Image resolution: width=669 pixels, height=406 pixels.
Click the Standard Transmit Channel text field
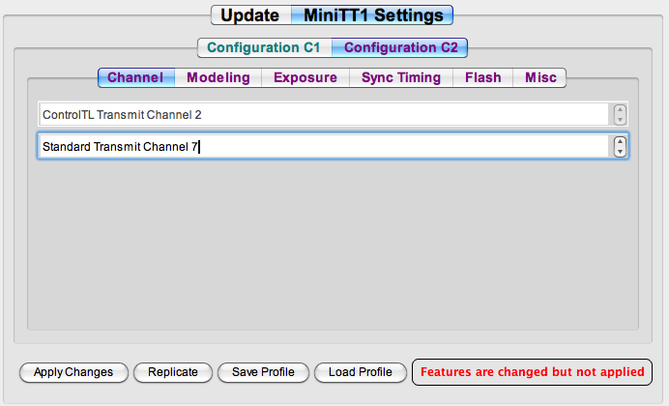coord(324,146)
